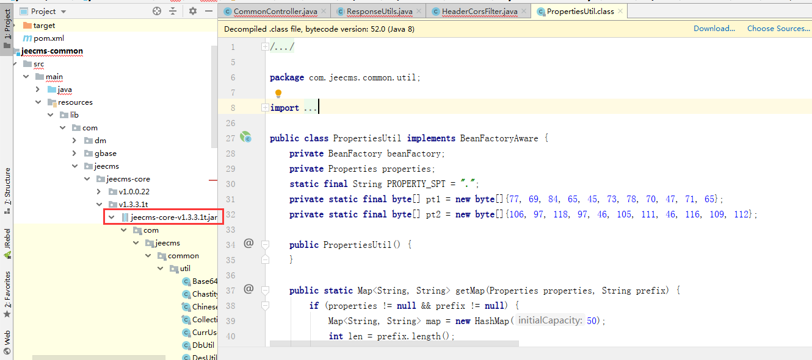Click the Choose Sources... link
The width and height of the screenshot is (812, 360).
pos(778,29)
